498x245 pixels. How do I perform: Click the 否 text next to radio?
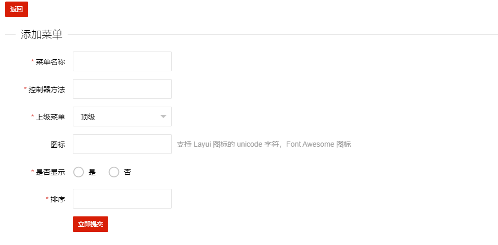coord(127,172)
